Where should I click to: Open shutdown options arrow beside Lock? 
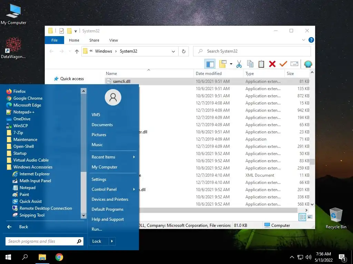112,241
